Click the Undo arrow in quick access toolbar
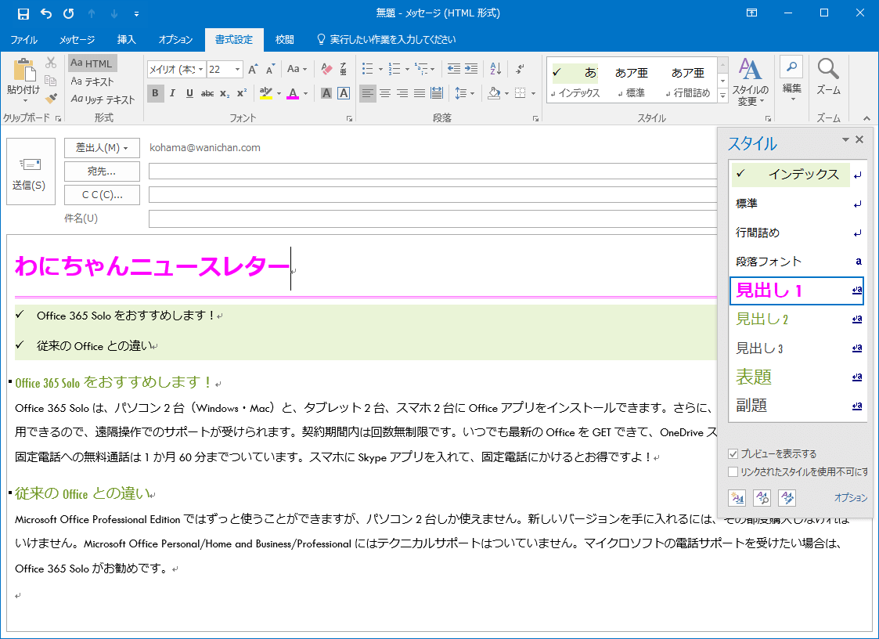Screen dimensions: 879x639 (46, 13)
